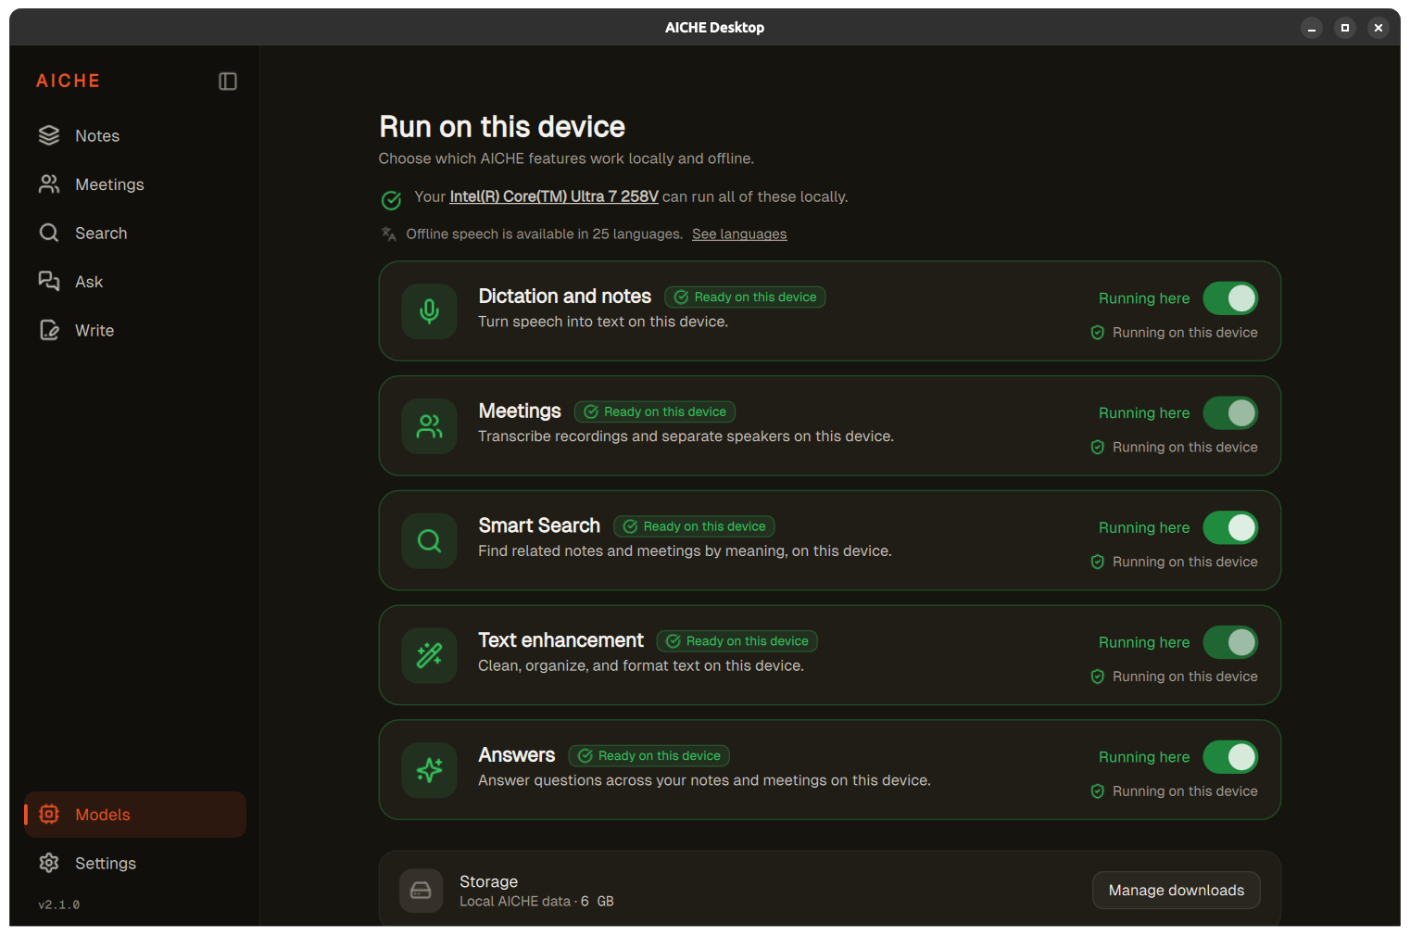Screen dimensions: 1410x936
Task: Click the Meetings card people icon
Action: [429, 426]
